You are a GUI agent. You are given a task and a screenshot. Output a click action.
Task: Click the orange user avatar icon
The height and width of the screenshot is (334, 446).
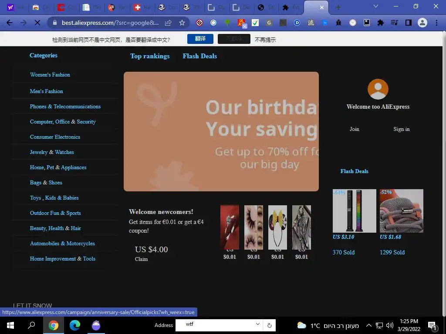[x=378, y=89]
